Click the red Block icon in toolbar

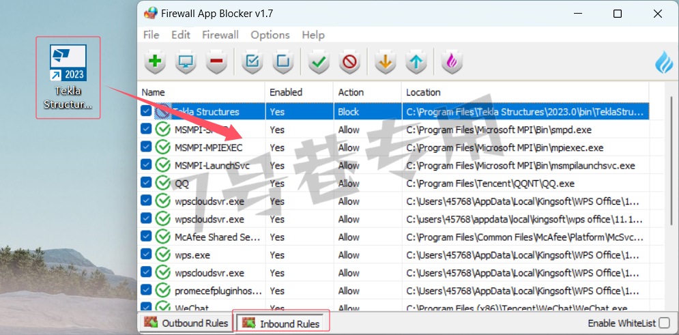[x=349, y=62]
